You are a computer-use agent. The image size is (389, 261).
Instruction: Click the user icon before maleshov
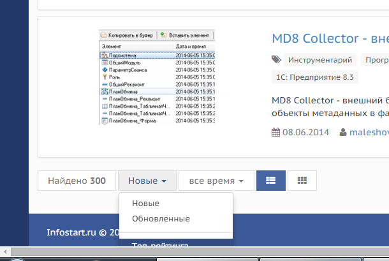point(343,132)
